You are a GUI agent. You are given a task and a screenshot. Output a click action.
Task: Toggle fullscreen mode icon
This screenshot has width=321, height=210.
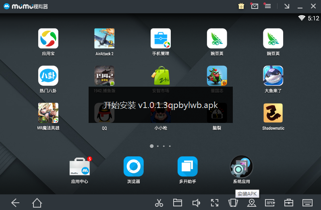(x=215, y=203)
